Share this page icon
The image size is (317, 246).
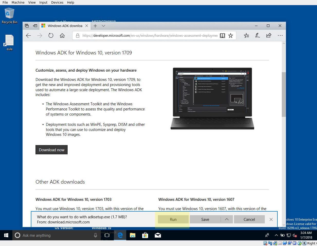coord(269,36)
